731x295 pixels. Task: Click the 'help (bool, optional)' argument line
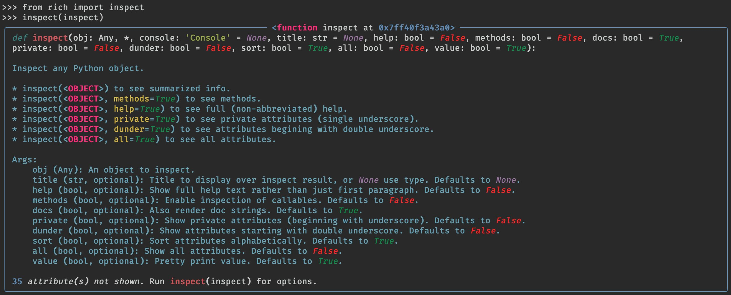274,190
